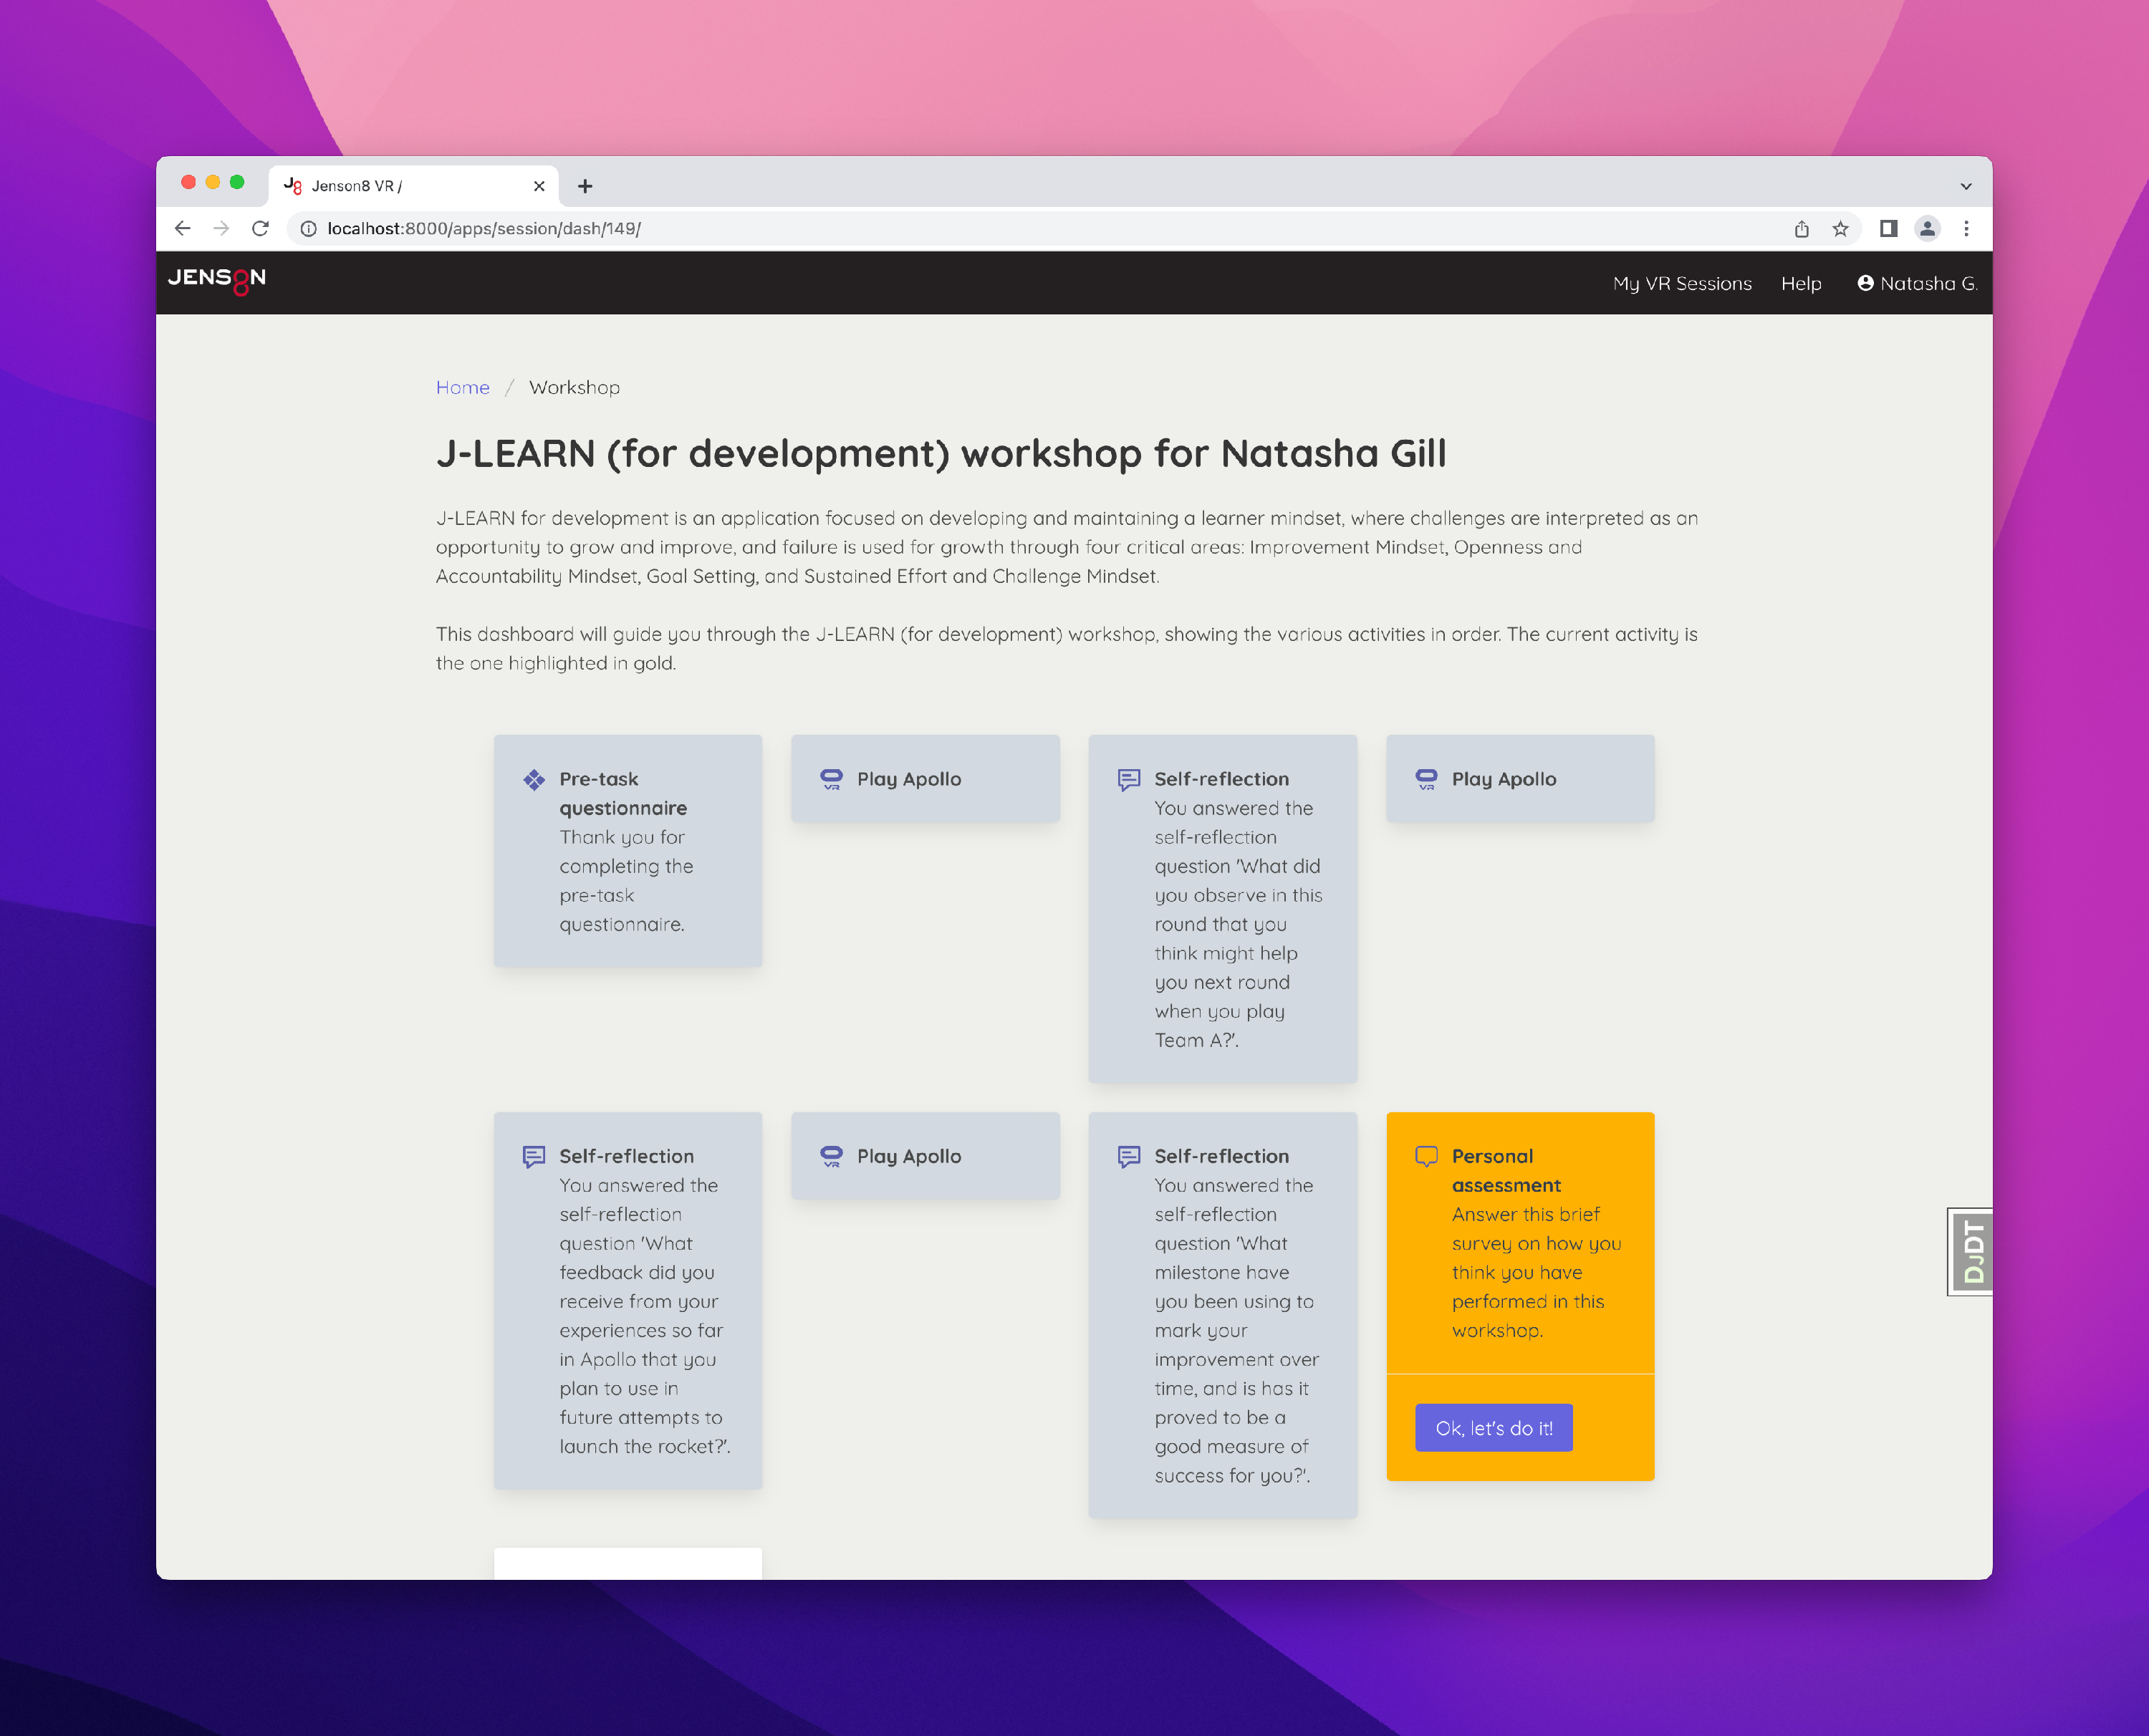Reload the page with the refresh icon
Screen dimensions: 2149x1736
pos(260,229)
